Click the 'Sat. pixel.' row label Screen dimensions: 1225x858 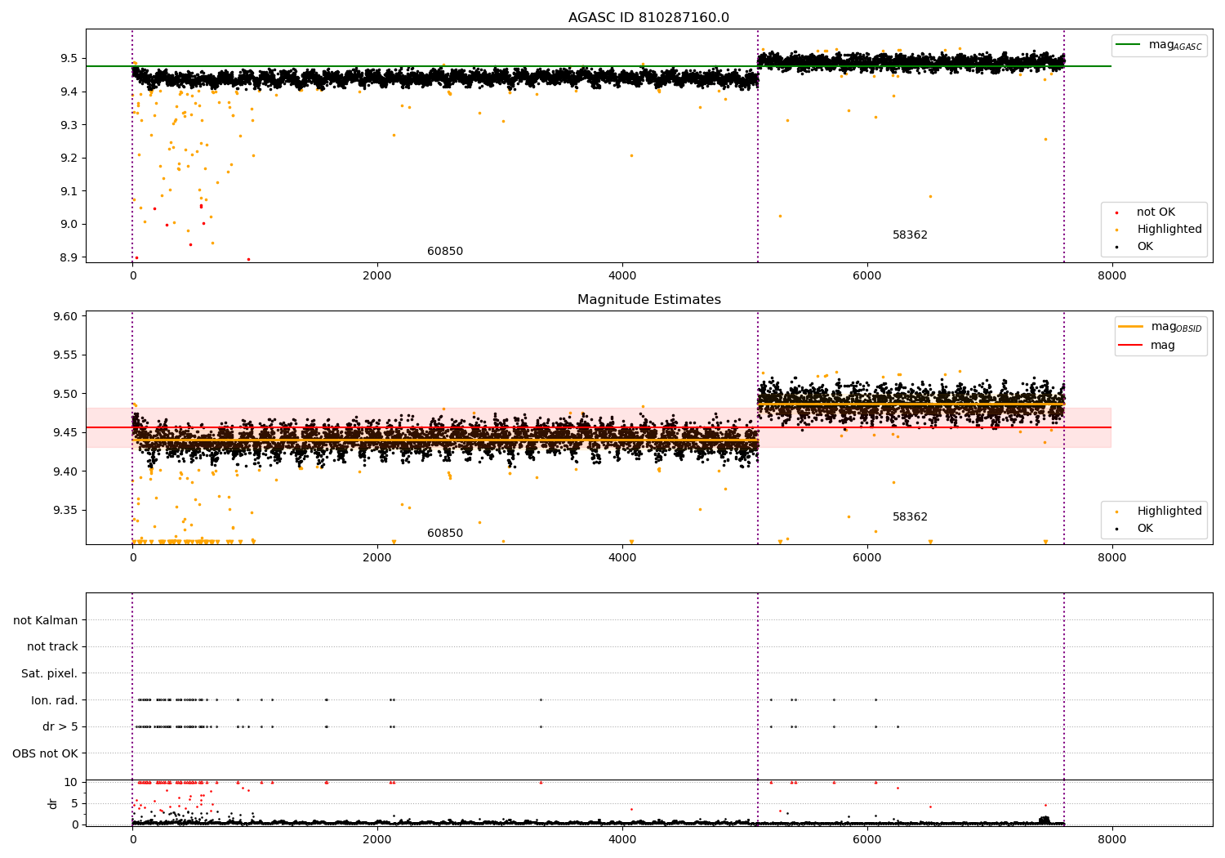(50, 673)
